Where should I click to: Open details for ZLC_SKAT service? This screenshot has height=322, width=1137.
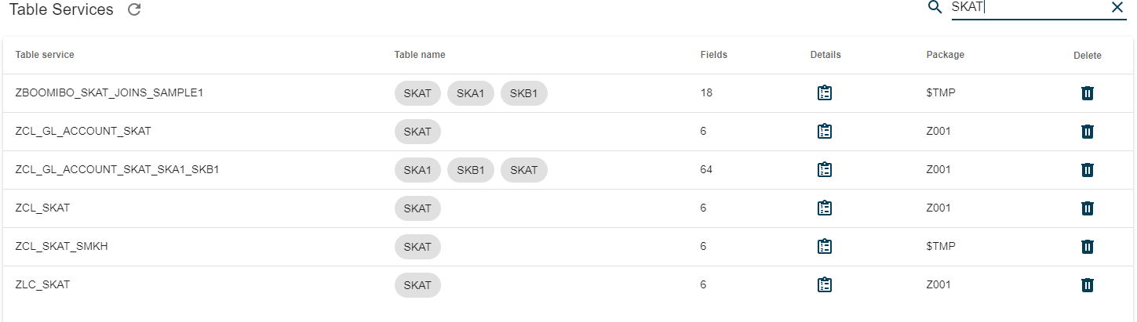pos(825,285)
